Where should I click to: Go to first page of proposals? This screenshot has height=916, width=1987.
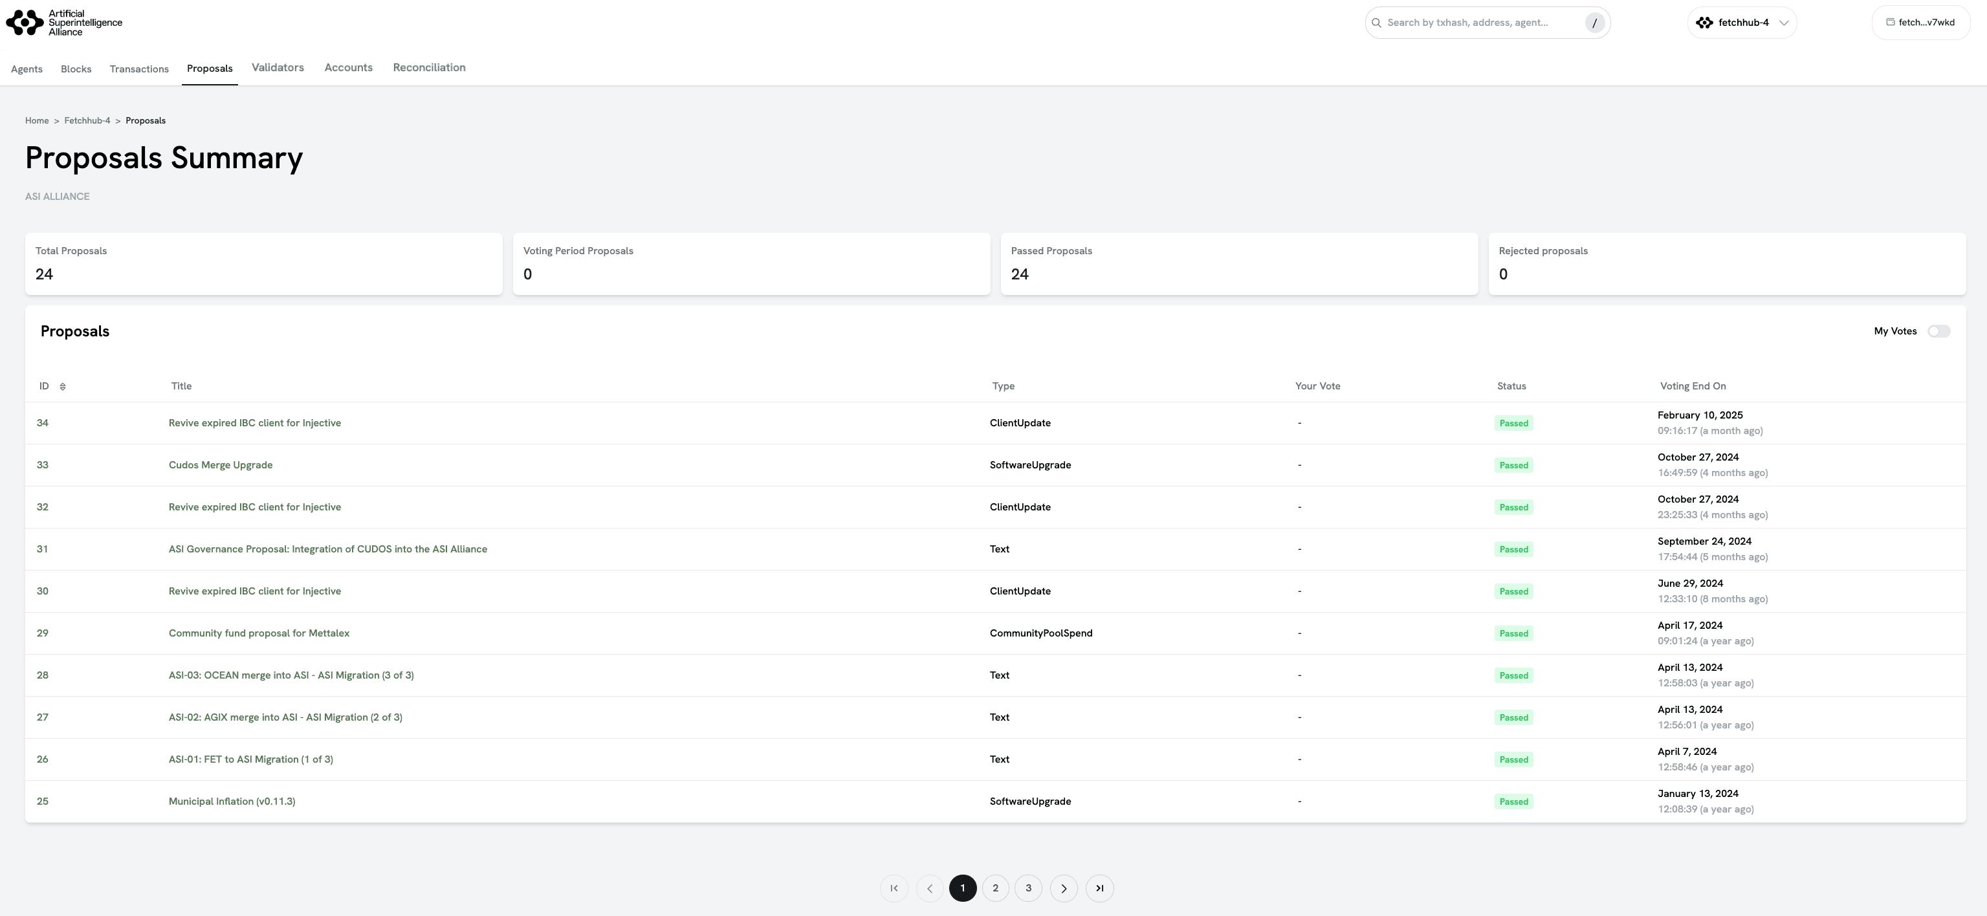coord(894,888)
